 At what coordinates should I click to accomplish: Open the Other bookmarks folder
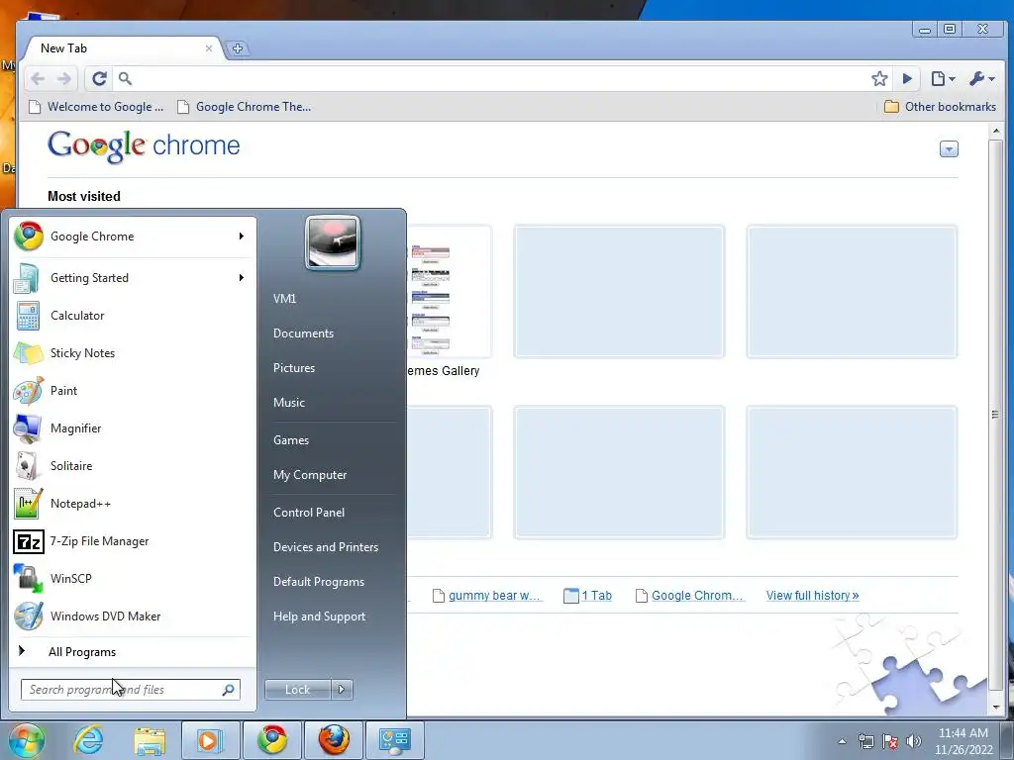(x=941, y=107)
